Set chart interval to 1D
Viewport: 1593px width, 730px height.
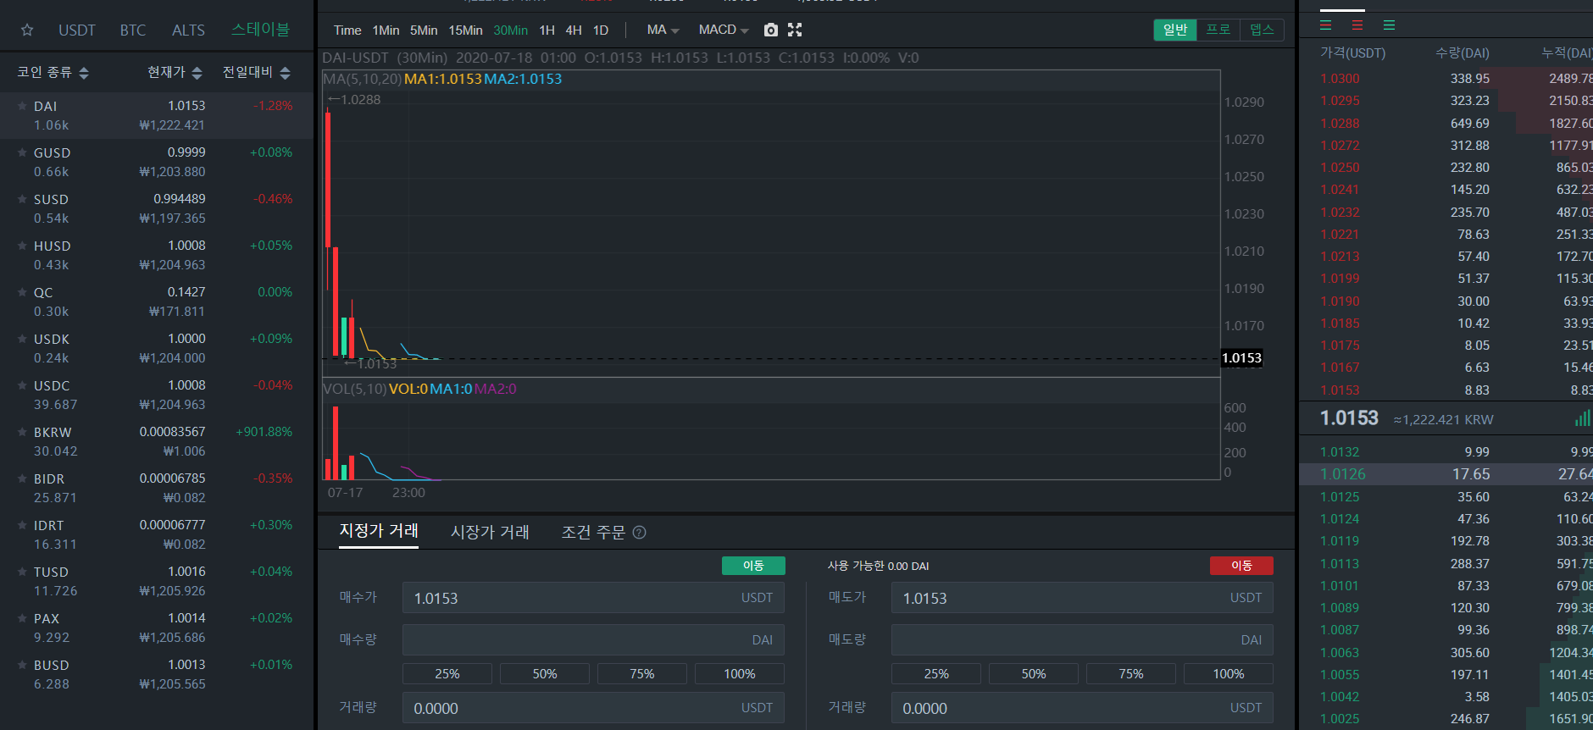[x=601, y=30]
